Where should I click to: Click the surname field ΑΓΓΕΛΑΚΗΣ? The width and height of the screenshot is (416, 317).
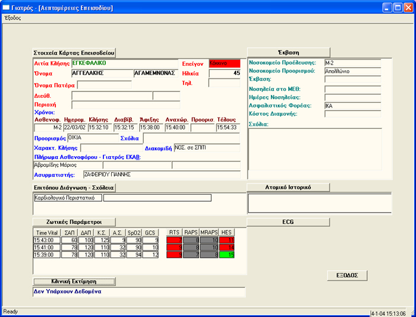[102, 73]
